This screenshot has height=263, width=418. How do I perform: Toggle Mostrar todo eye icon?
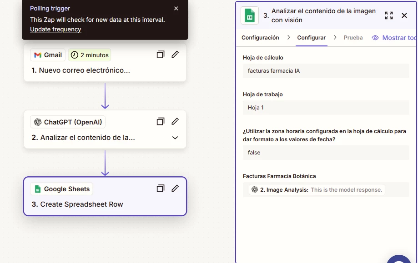pyautogui.click(x=375, y=38)
